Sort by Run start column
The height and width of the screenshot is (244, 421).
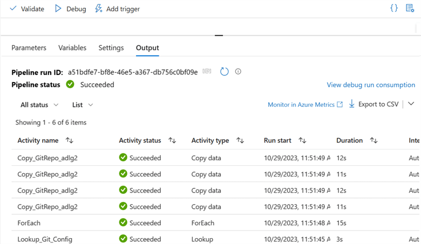point(302,140)
